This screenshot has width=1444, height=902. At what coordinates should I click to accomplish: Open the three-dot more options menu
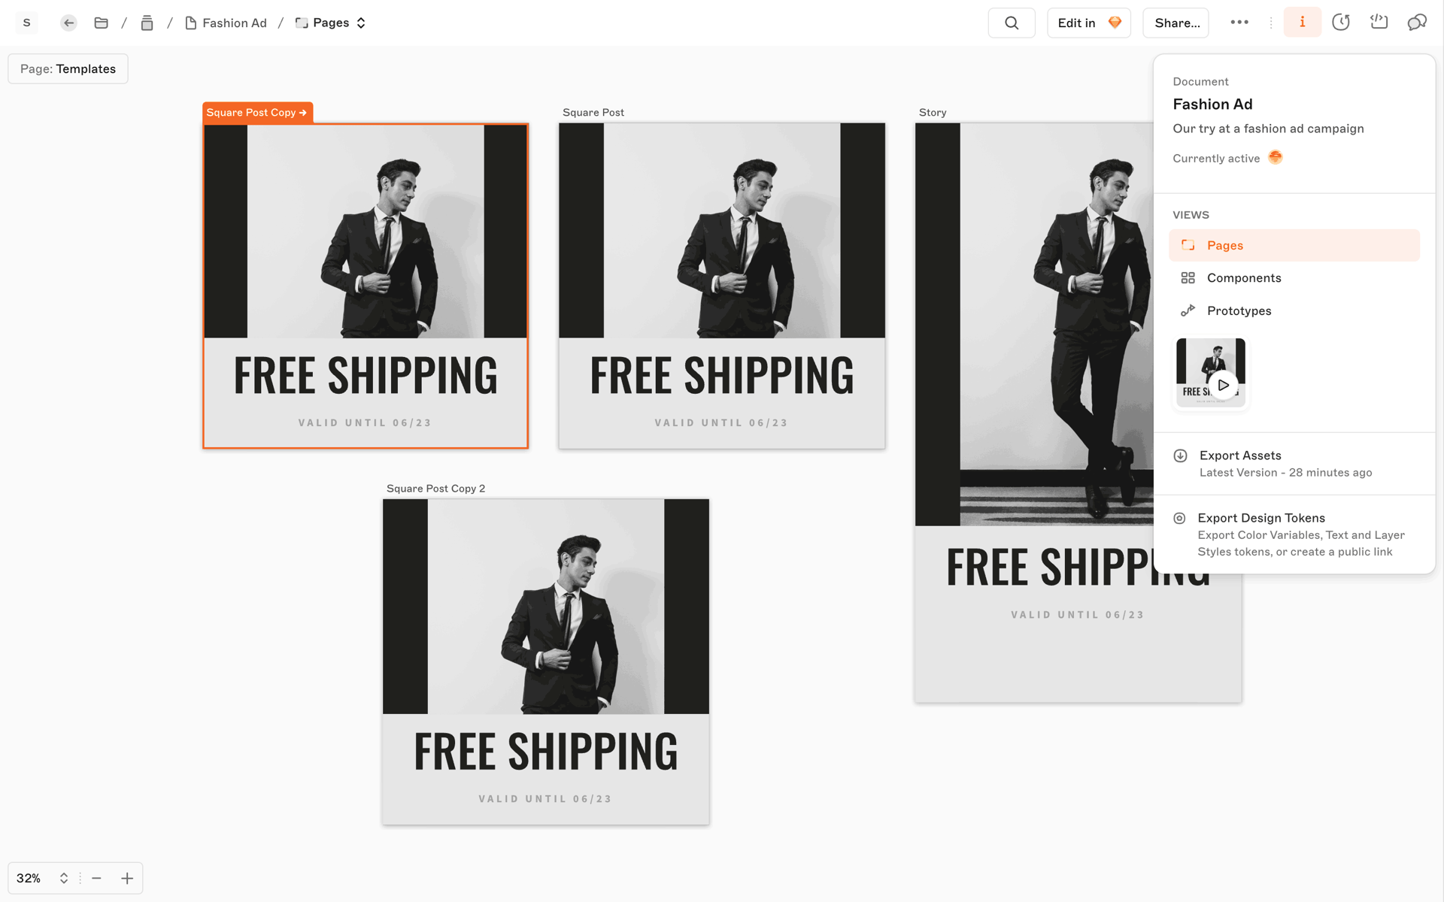tap(1239, 23)
